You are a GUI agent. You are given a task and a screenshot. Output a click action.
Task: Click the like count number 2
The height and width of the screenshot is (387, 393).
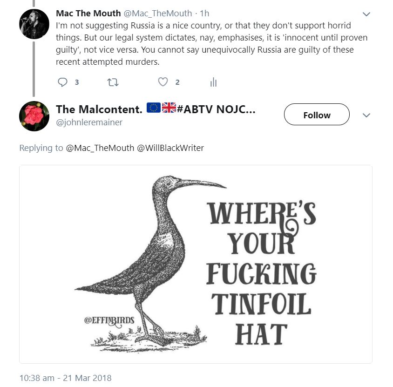click(177, 82)
